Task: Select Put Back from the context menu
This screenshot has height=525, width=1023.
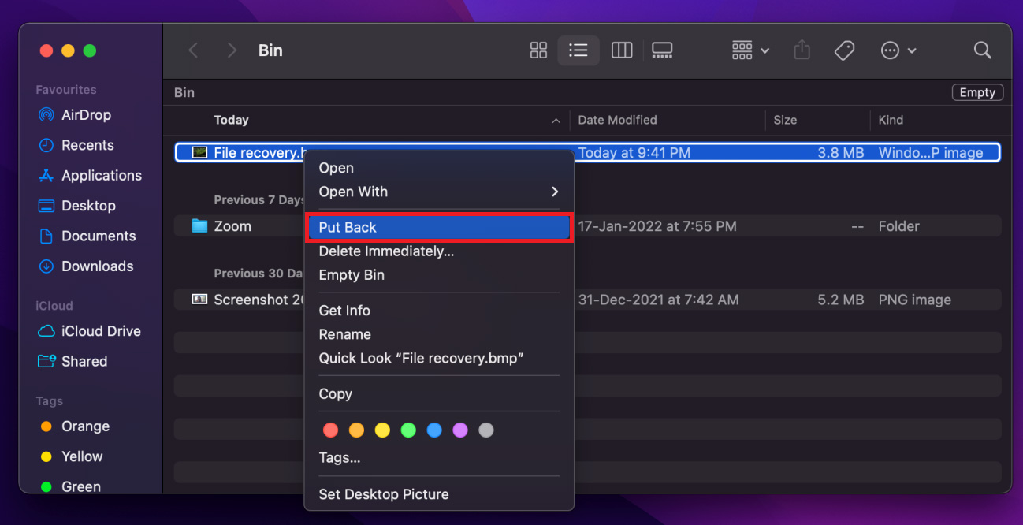Action: coord(348,227)
